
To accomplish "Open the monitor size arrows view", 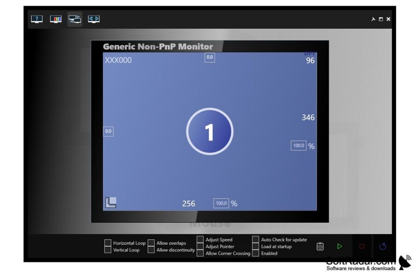I will click(94, 19).
